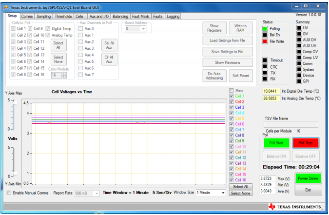Click the Bal En status indicator
The image size is (329, 215).
[265, 35]
